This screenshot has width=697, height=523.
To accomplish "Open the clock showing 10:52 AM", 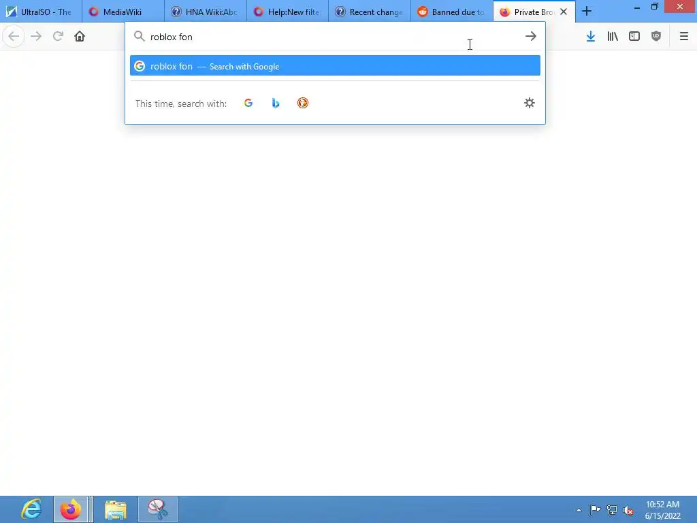I will tap(663, 510).
